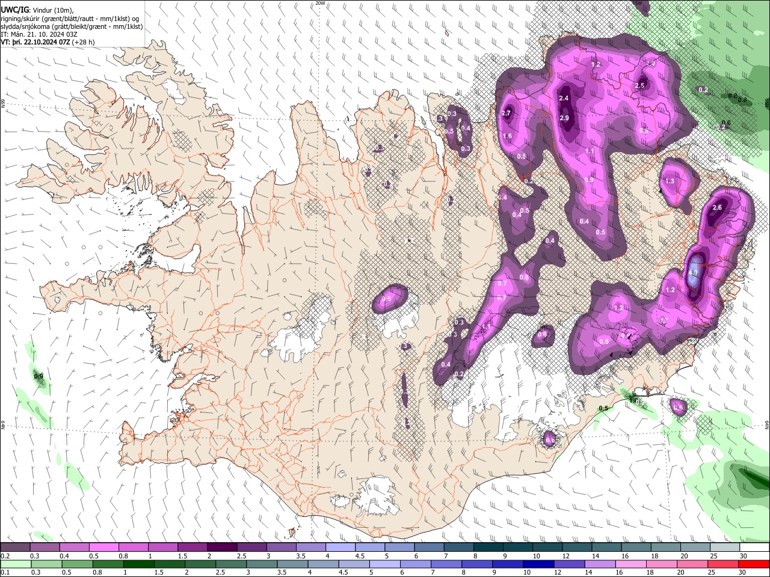The width and height of the screenshot is (770, 577).
Task: Click the dark teal swatch starting at 8 in the top legend row
Action: [x=488, y=548]
